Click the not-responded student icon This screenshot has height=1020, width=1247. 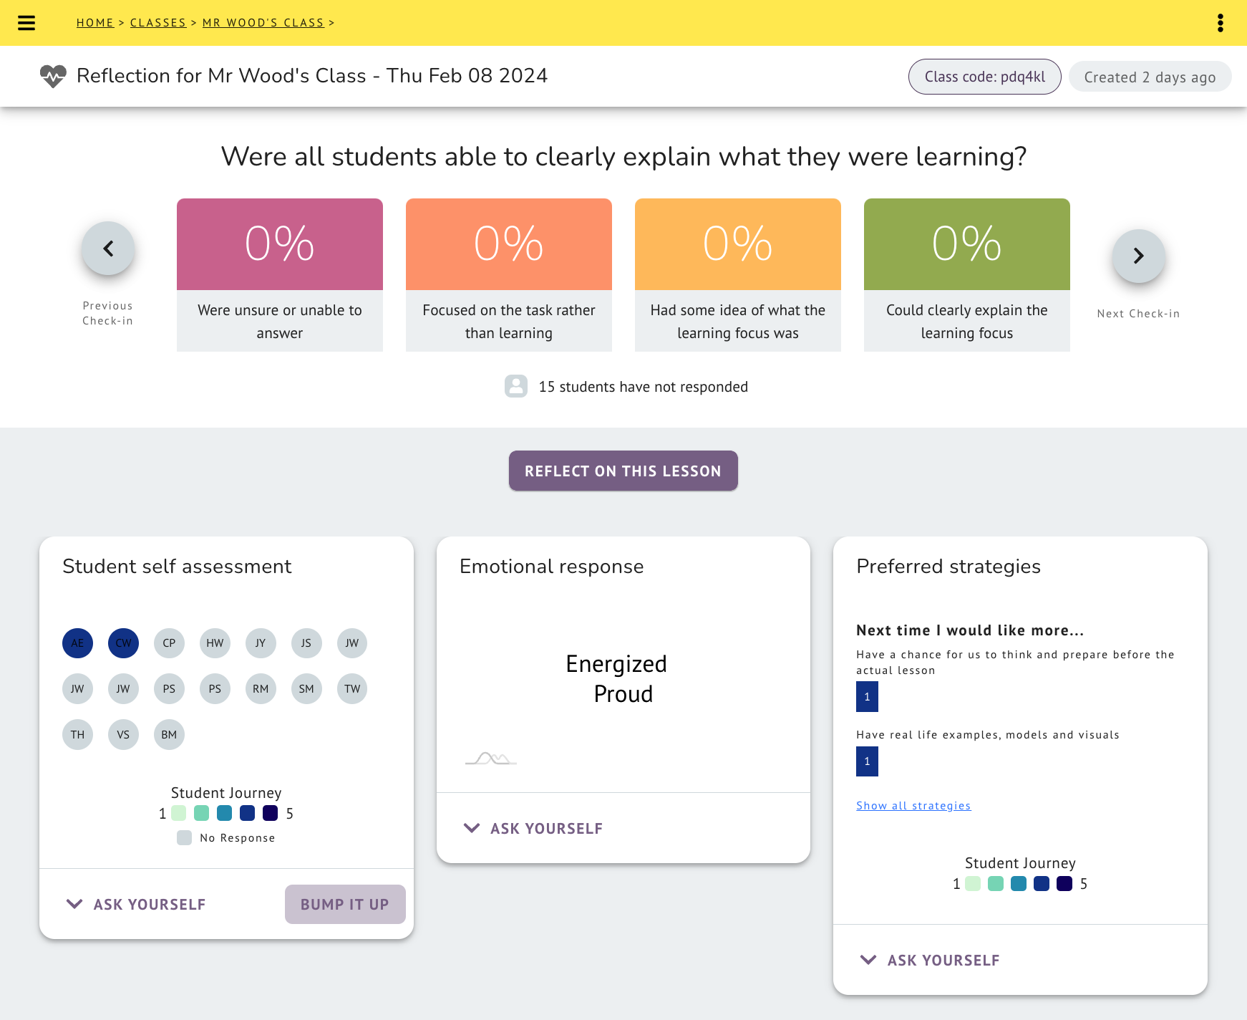click(x=516, y=386)
